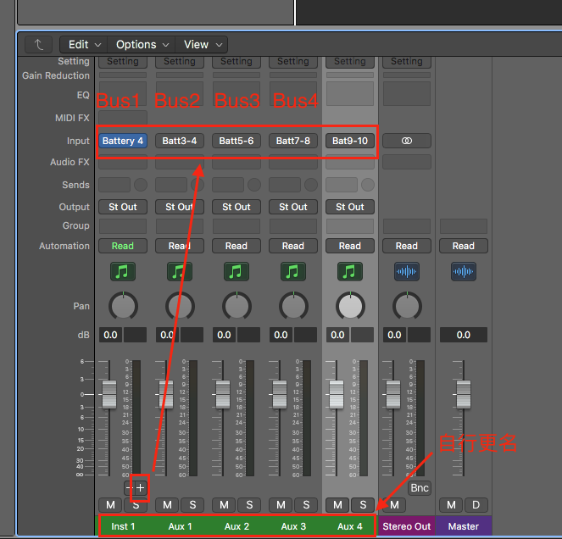The height and width of the screenshot is (539, 562).
Task: Click the Inst 1 dB value field
Action: tap(110, 335)
